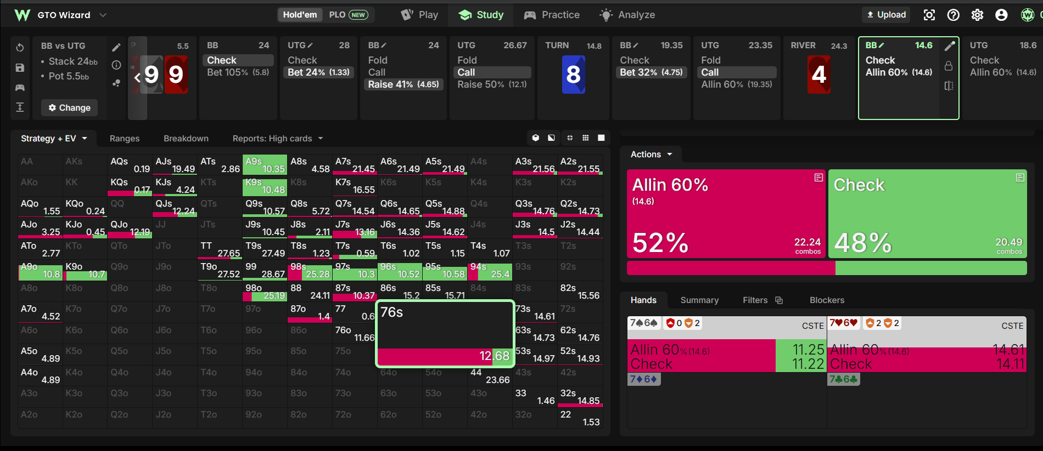The width and height of the screenshot is (1043, 451).
Task: Open the info icon beside Stack 24bb
Action: coord(116,65)
